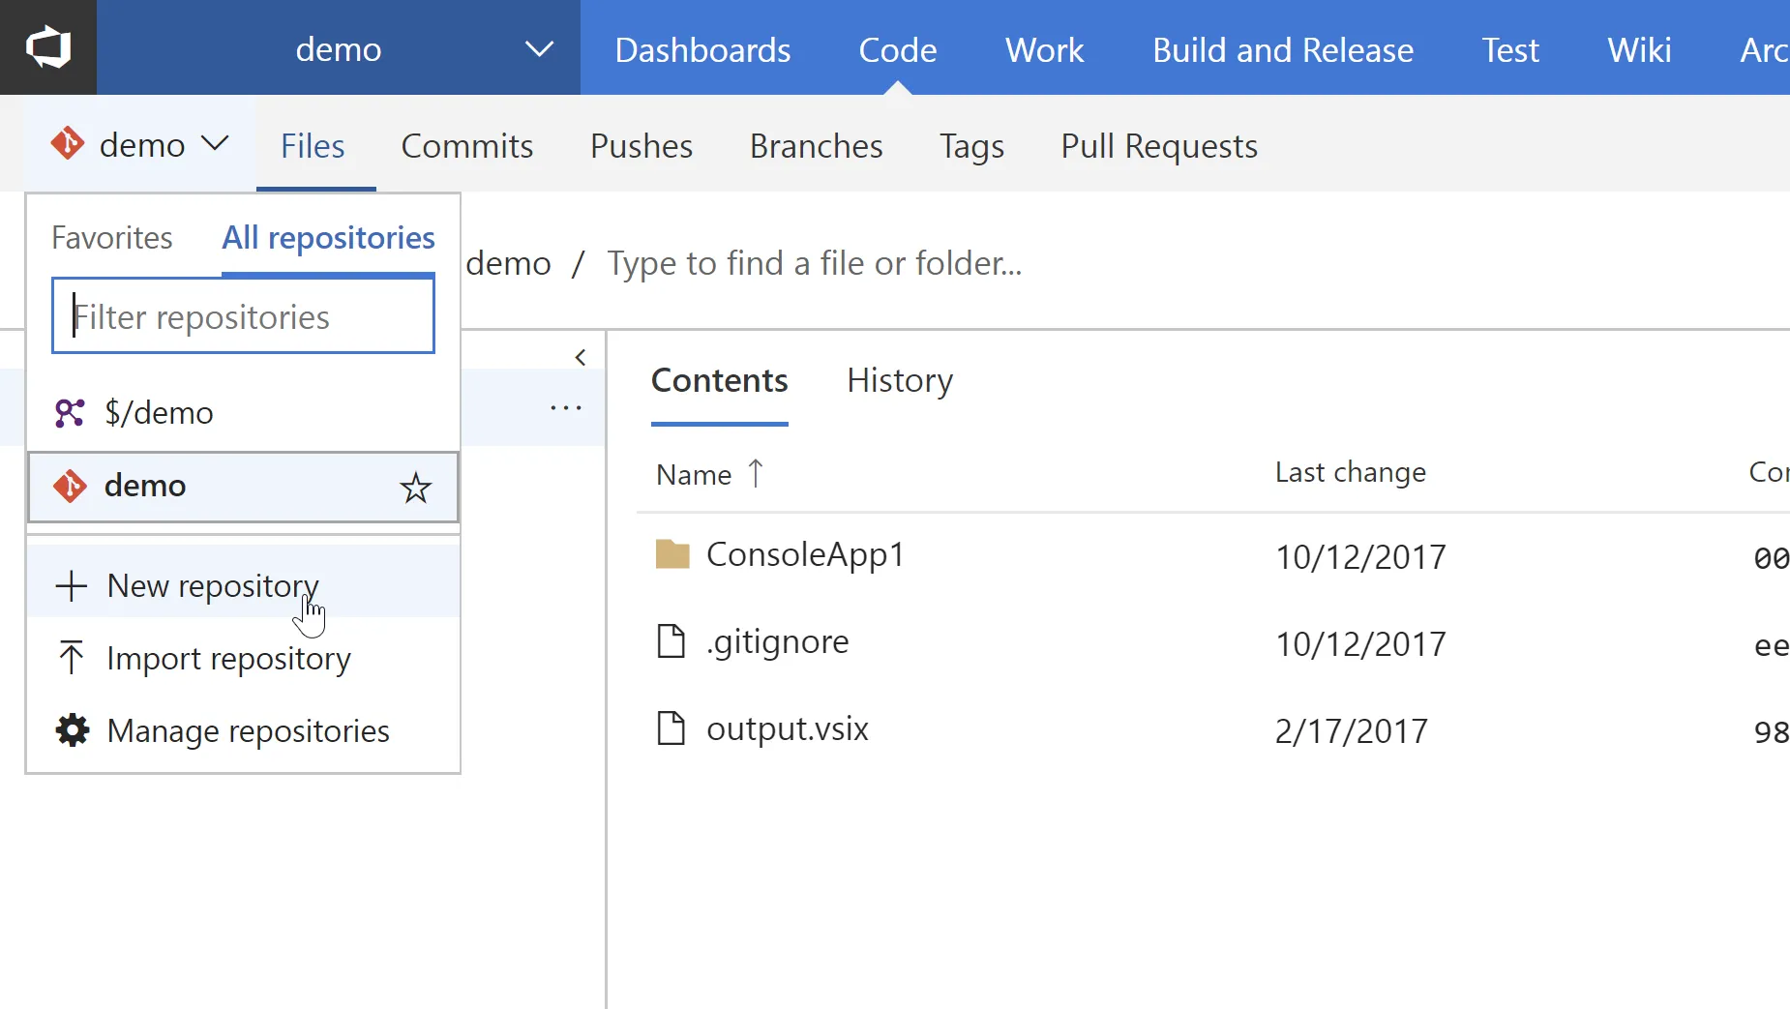Screen dimensions: 1790x1009
Task: Collapse the file tree pane
Action: click(581, 357)
